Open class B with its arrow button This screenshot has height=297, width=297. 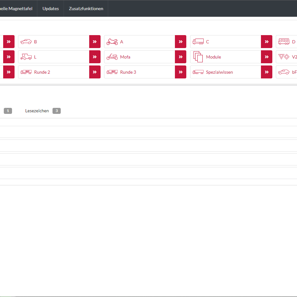point(95,42)
